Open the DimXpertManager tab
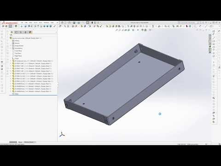221x166 pixels. [x=25, y=32]
